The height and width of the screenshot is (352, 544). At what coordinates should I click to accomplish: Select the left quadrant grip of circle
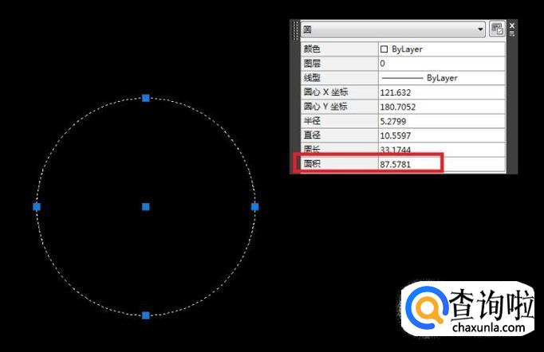[37, 206]
